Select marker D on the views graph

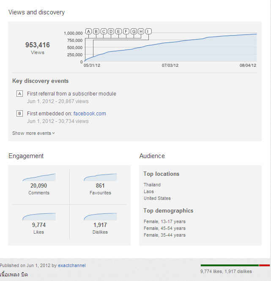click(111, 31)
